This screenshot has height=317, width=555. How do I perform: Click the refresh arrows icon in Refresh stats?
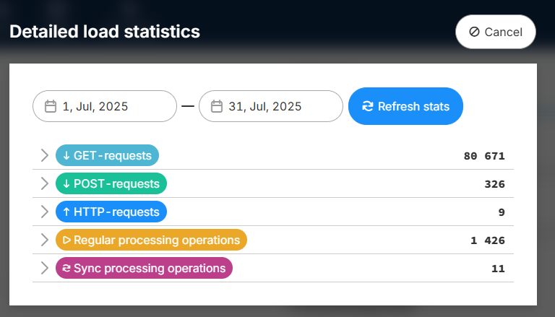pos(368,106)
